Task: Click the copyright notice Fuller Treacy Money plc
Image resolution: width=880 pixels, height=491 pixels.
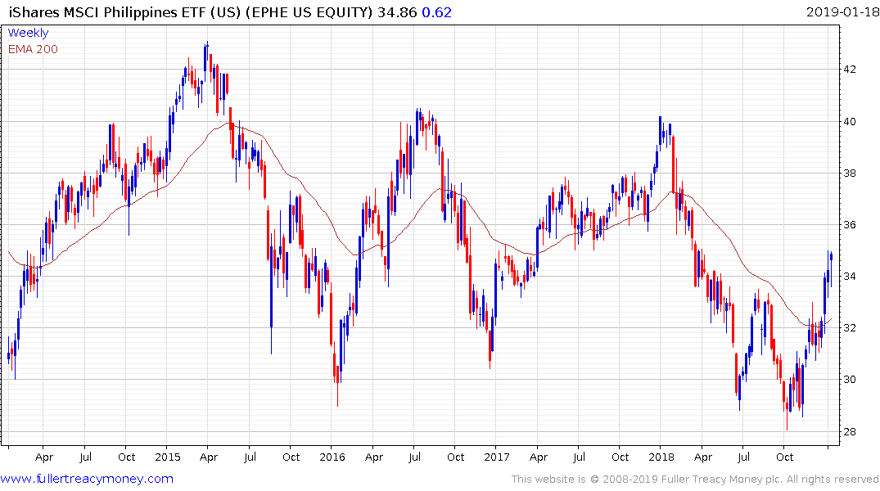Action: [x=695, y=480]
